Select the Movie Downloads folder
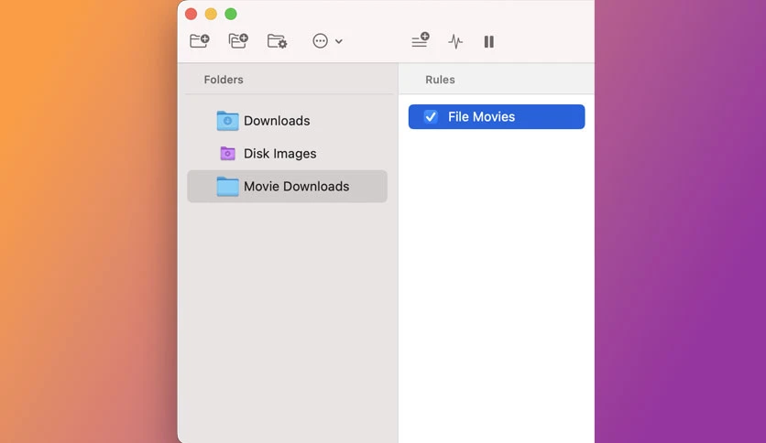The image size is (766, 443). pyautogui.click(x=288, y=187)
